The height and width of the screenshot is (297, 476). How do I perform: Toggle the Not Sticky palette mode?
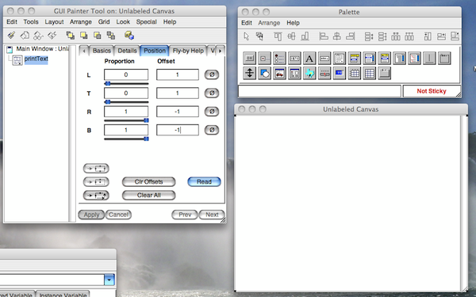(432, 91)
